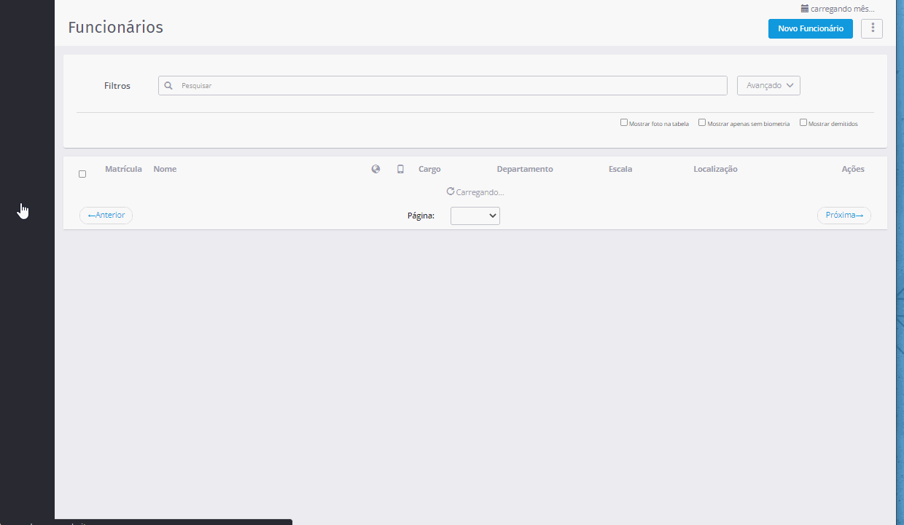Open the Página number dropdown
Screen dimensions: 904x525
click(x=475, y=216)
